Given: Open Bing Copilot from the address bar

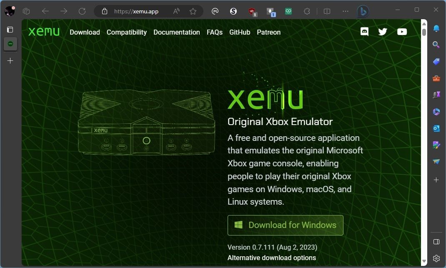Looking at the screenshot, I should (x=362, y=11).
